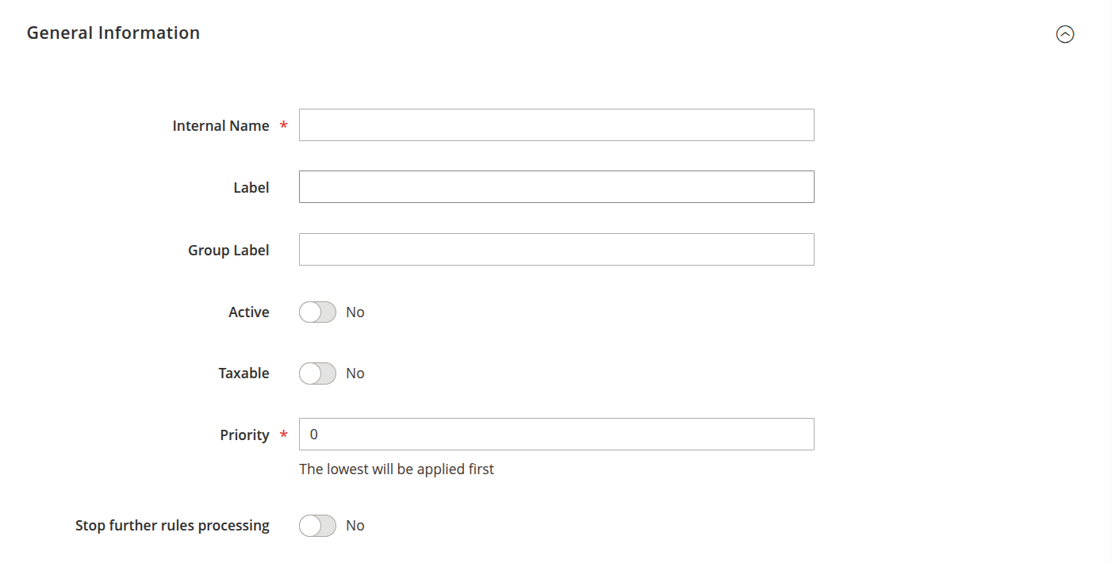Viewport: 1112px width, 563px height.
Task: Click the Taxable field label text
Action: 243,373
